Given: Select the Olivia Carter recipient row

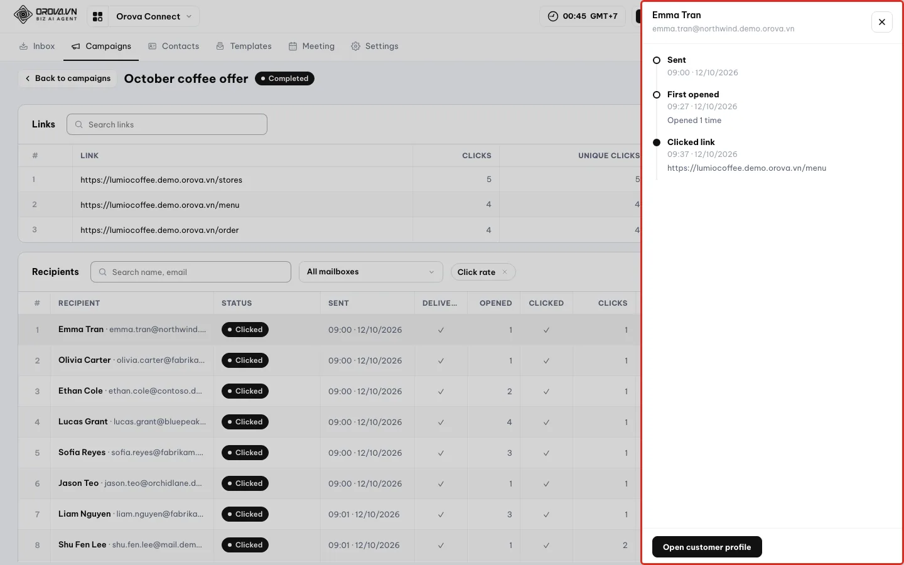Looking at the screenshot, I should (x=329, y=360).
